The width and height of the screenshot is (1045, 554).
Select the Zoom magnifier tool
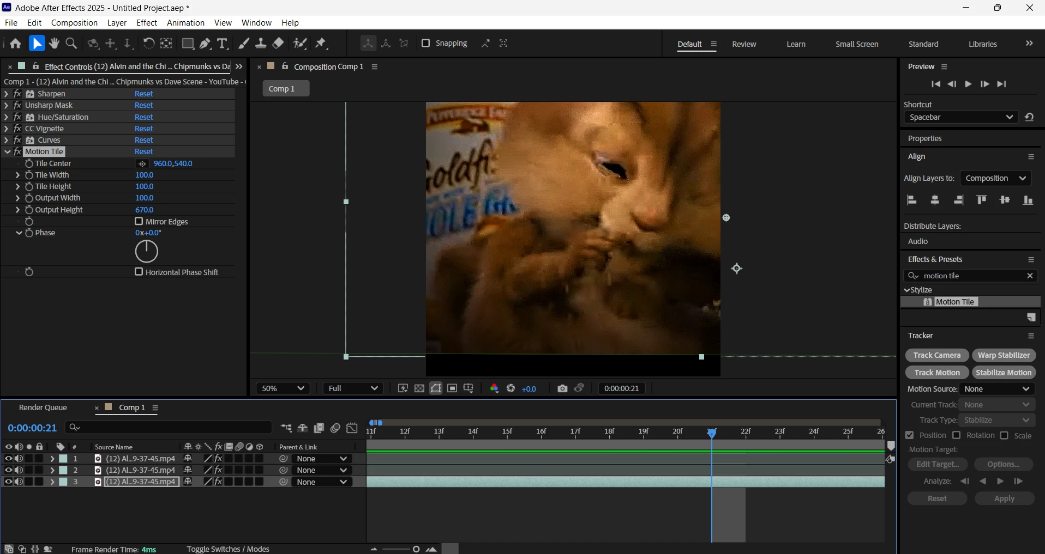pyautogui.click(x=71, y=44)
